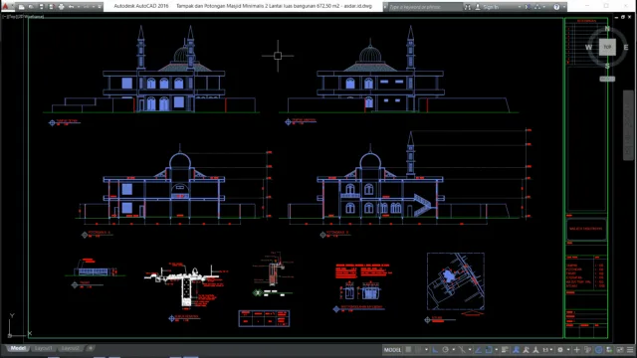Open the WCS dropdown below ViewCube
Image resolution: width=637 pixels, height=358 pixels.
(x=607, y=80)
